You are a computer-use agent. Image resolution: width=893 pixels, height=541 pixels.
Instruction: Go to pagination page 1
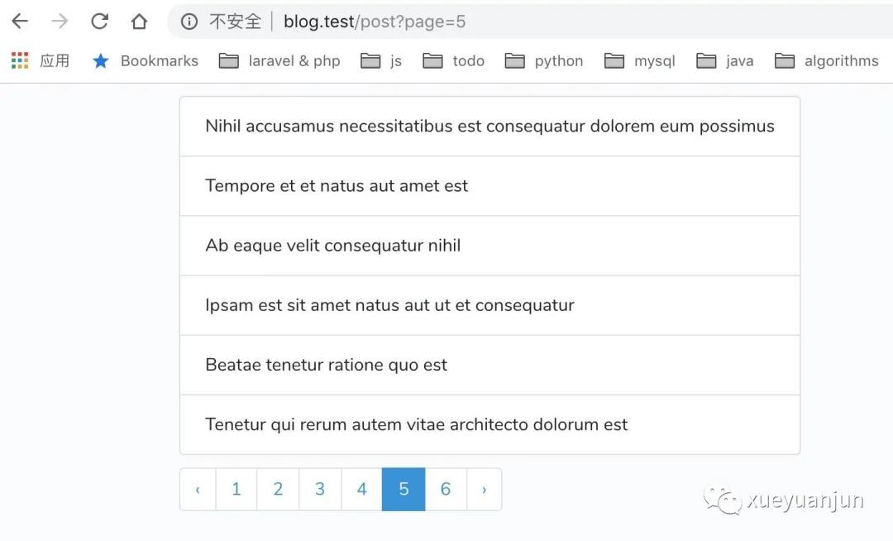coord(236,490)
